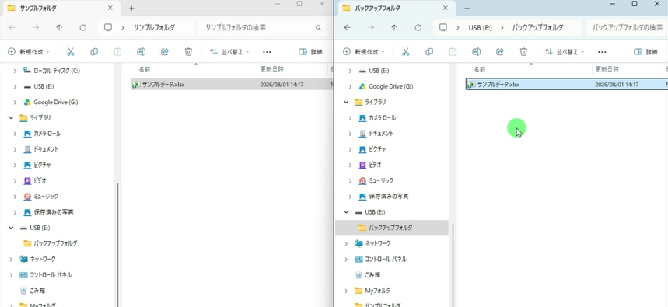Viewport: 668px width, 307px height.
Task: Click the Excel file icon in left window
Action: click(x=136, y=85)
